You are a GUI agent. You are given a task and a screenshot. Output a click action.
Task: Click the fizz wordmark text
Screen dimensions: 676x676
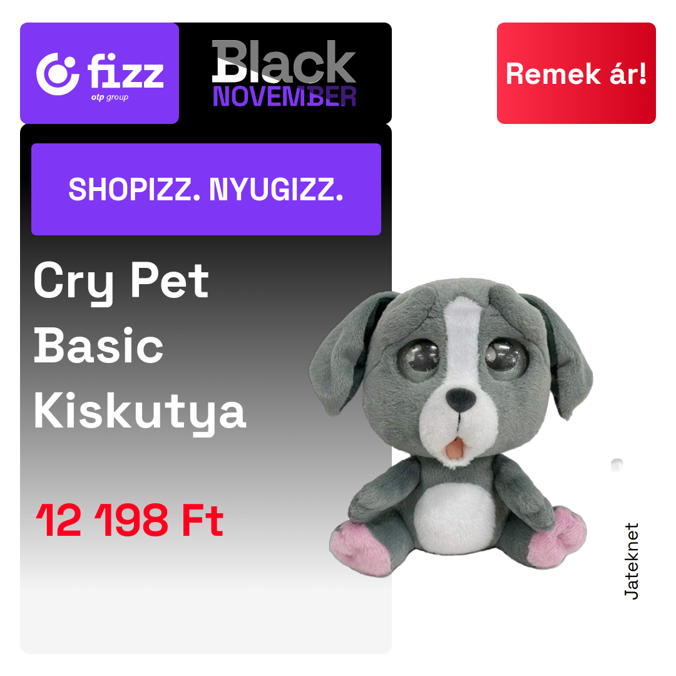tap(125, 71)
